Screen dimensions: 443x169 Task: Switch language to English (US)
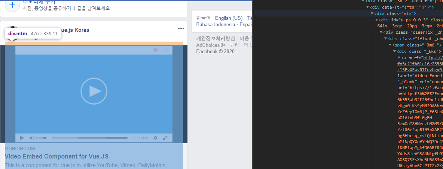[229, 18]
